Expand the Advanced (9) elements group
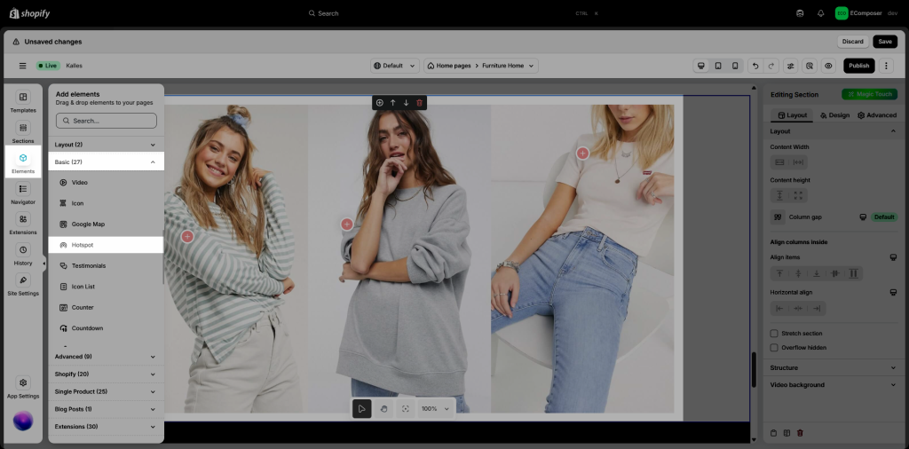909x449 pixels. pos(105,357)
